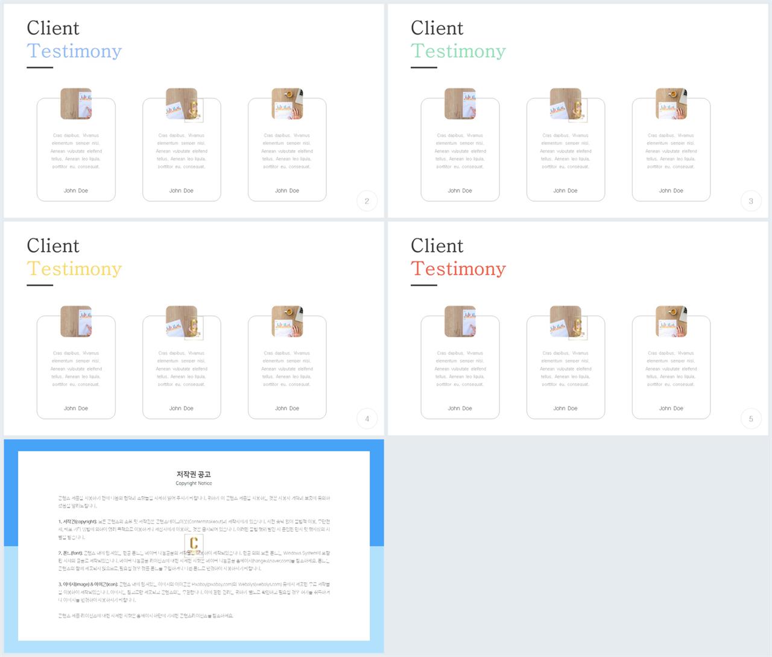Select 'Cras dapibus' paragraph in slide 2 third card

pyautogui.click(x=287, y=151)
